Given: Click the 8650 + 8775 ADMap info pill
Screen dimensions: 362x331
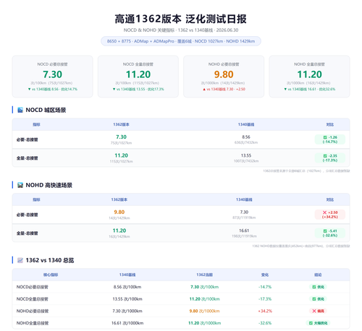Looking at the screenshot, I should pos(181,41).
